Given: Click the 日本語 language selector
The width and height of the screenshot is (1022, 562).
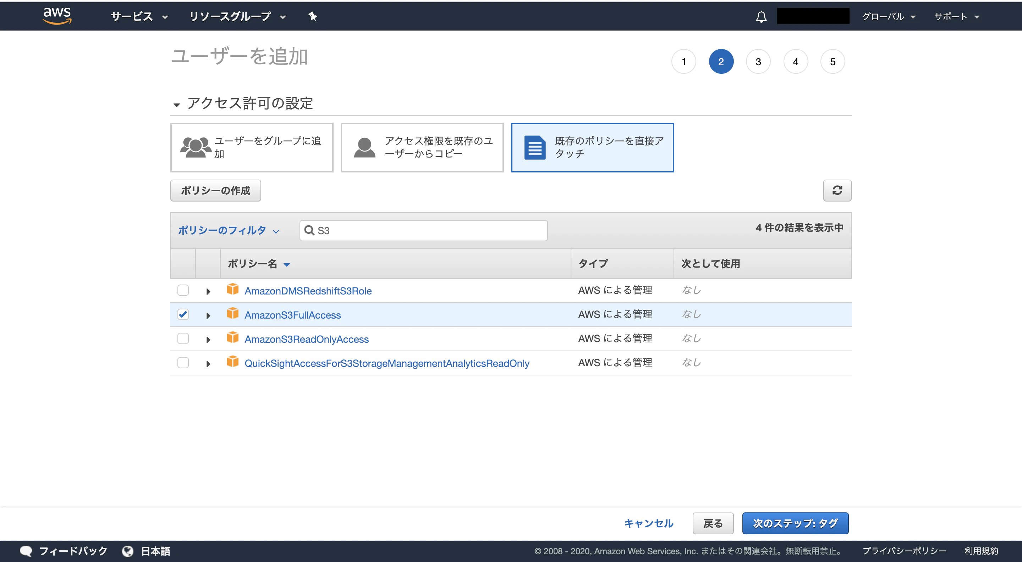Looking at the screenshot, I should click(155, 551).
